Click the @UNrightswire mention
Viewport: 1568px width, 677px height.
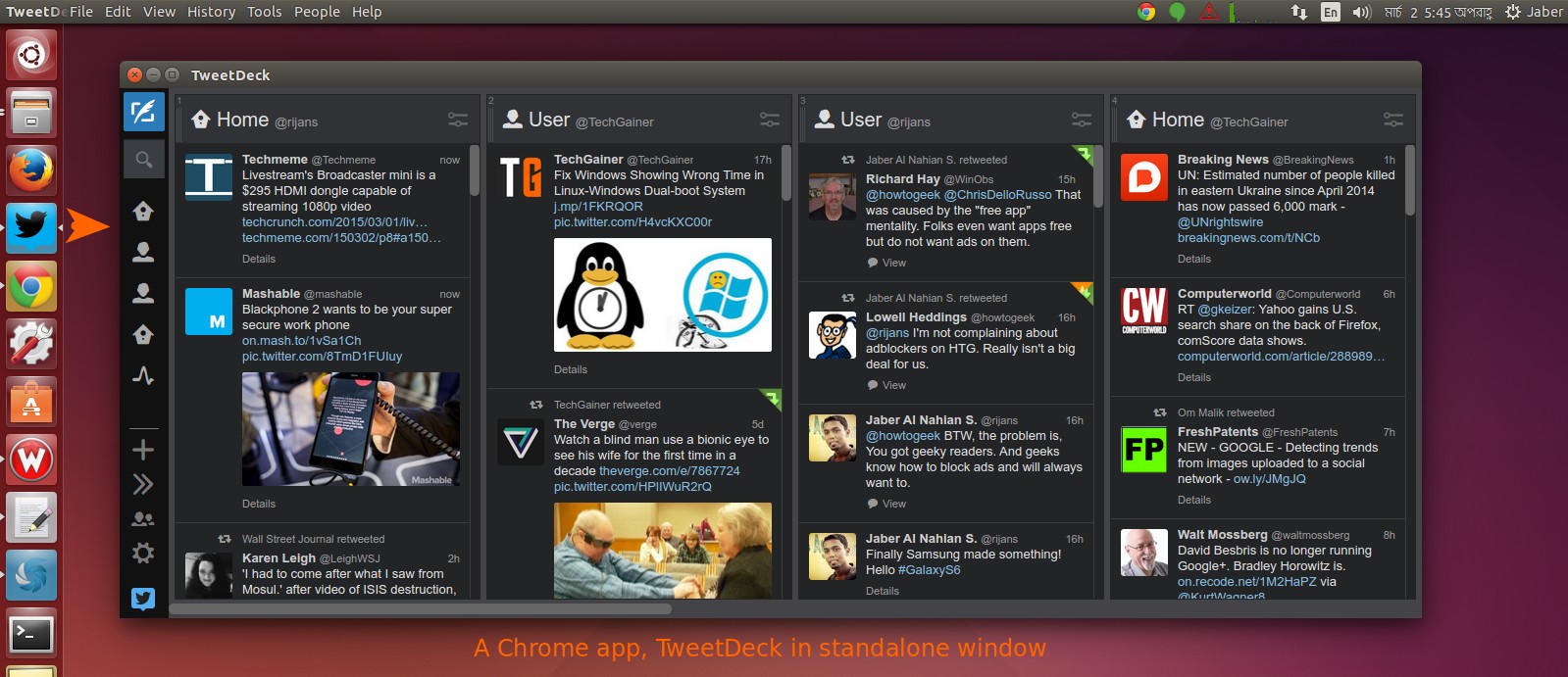coord(1221,222)
